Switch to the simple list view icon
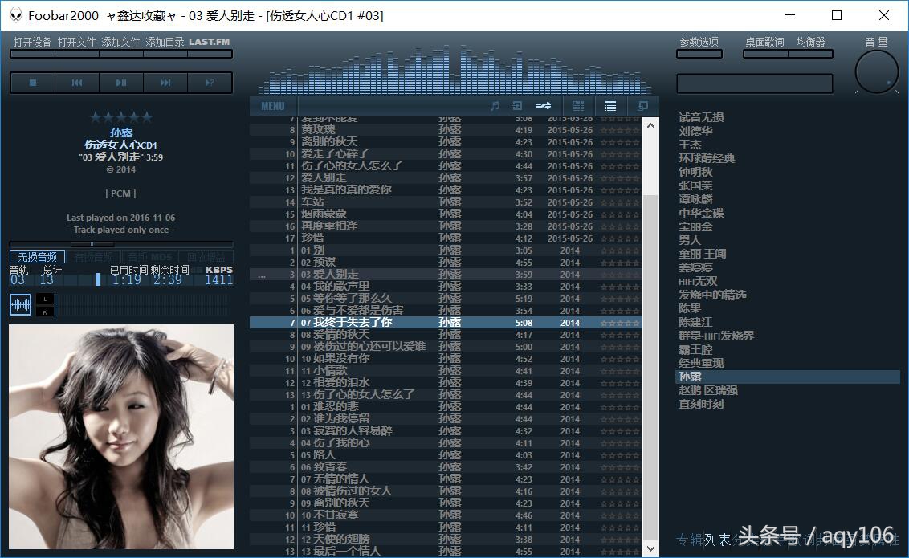 point(609,105)
